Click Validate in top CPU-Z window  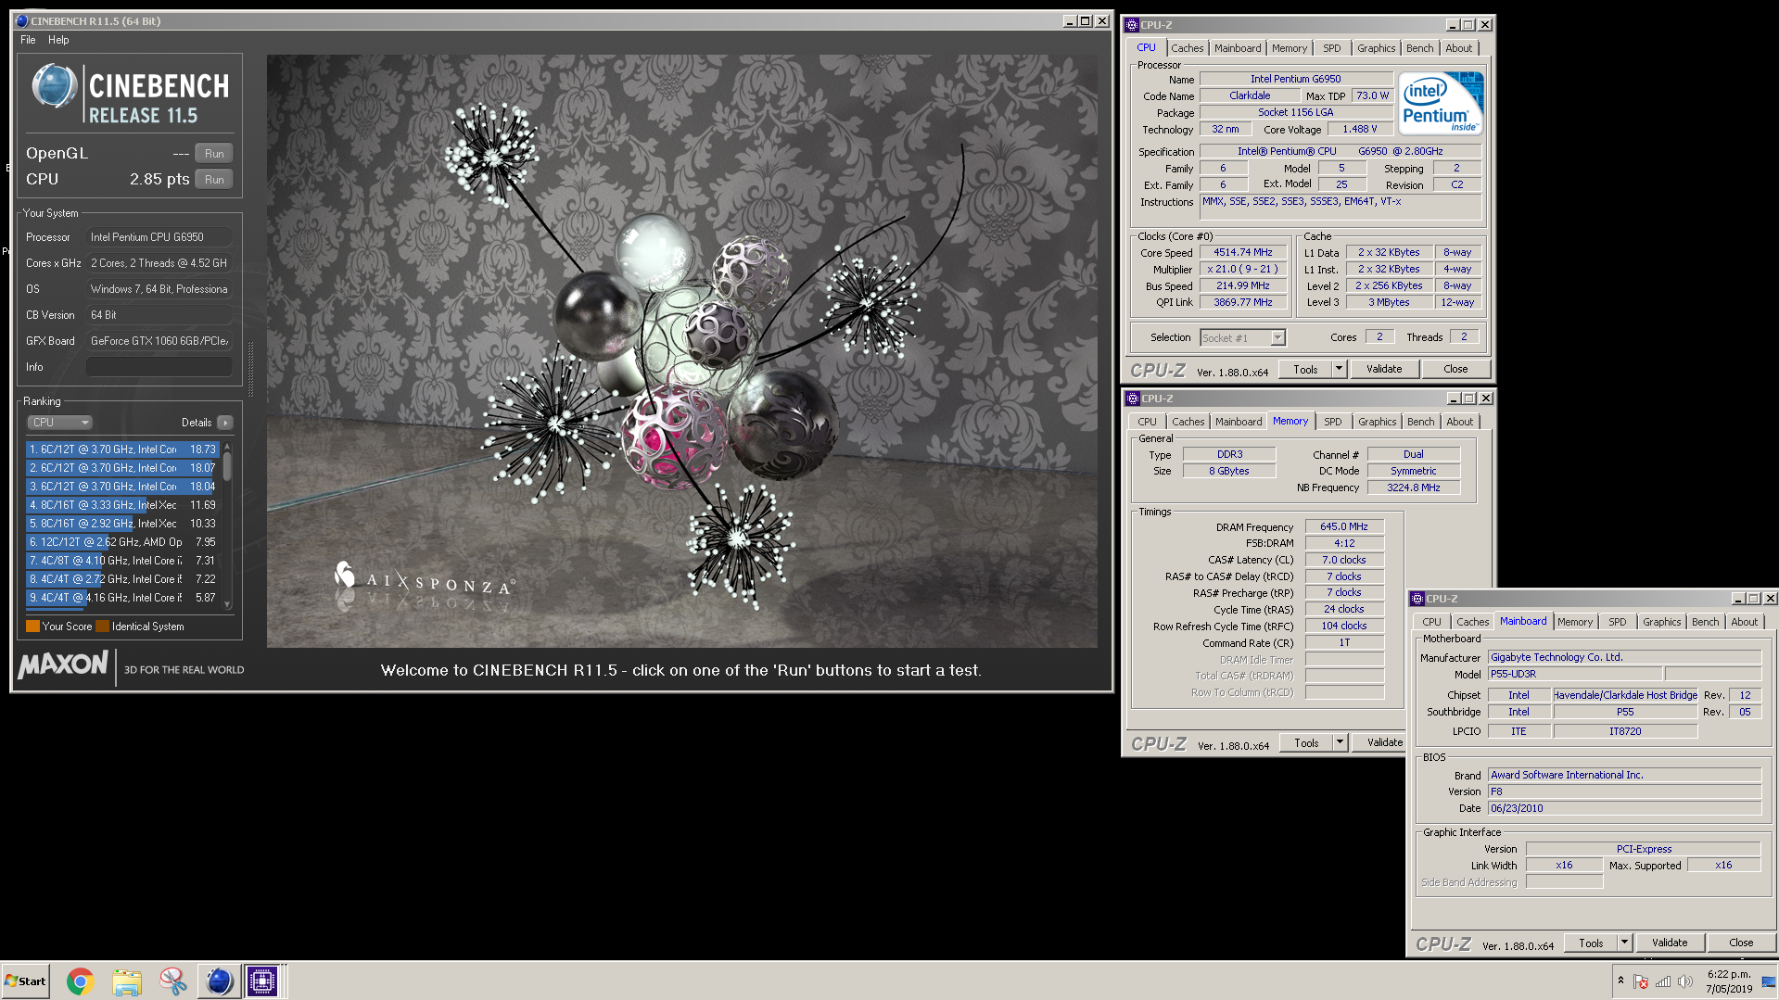point(1384,370)
